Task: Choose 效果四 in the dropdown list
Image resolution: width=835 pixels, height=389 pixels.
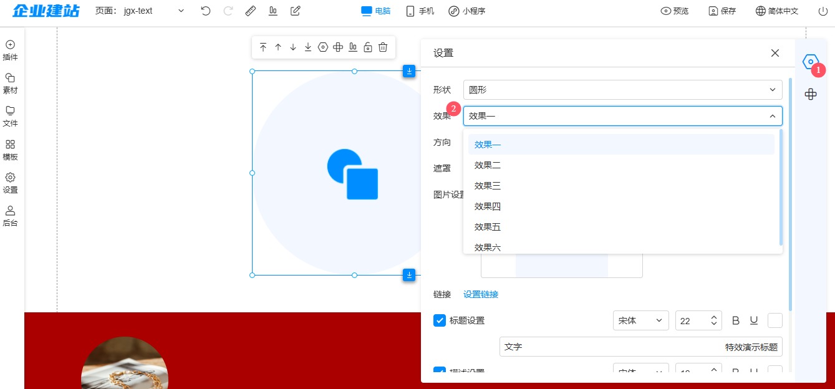Action: click(621, 206)
